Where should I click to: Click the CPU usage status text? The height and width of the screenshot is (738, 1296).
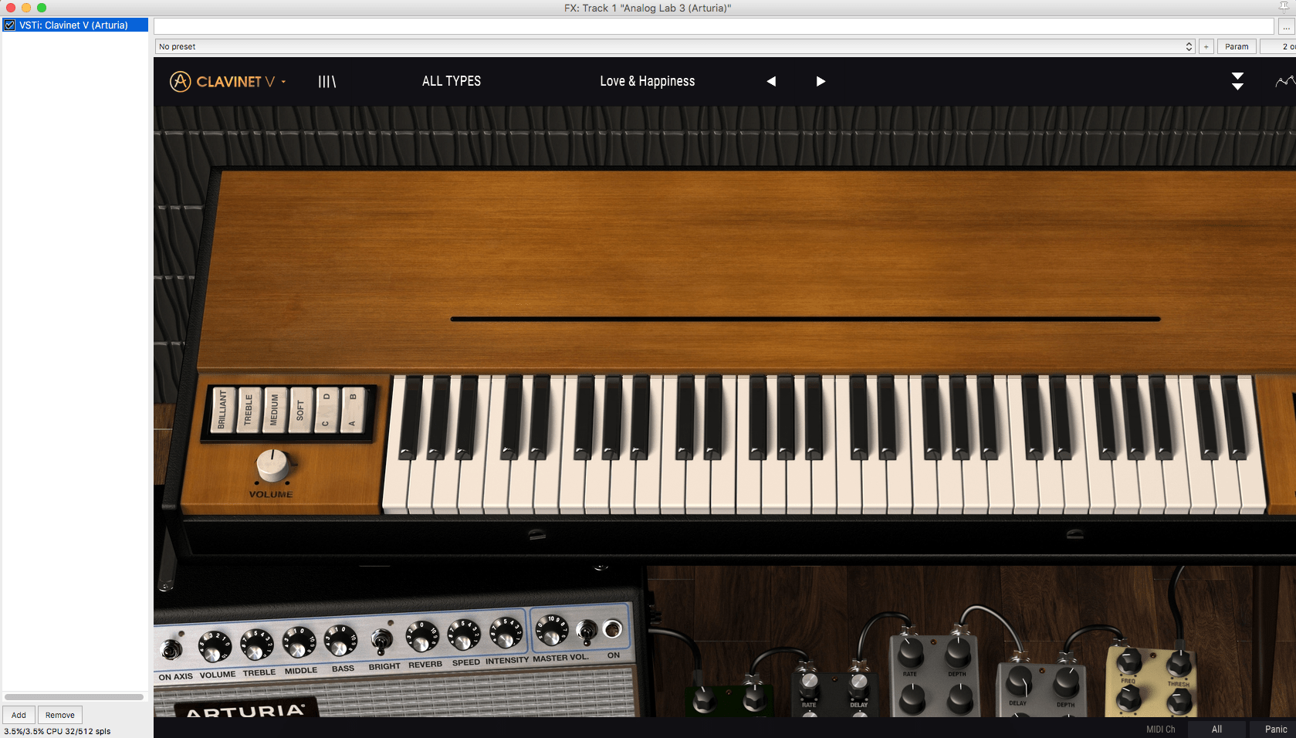pyautogui.click(x=57, y=731)
